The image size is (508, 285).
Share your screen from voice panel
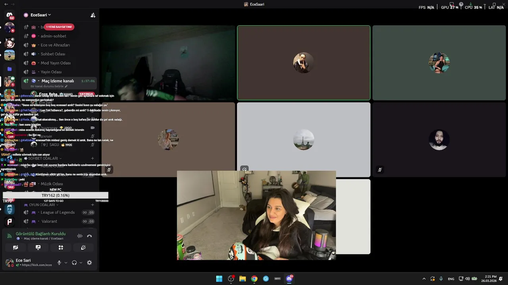tap(38, 247)
